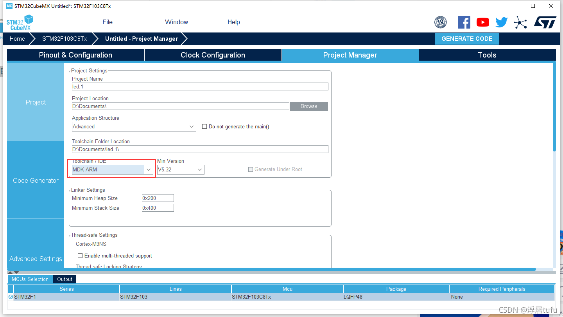This screenshot has height=317, width=563.
Task: Click the Series column header
Action: click(66, 289)
